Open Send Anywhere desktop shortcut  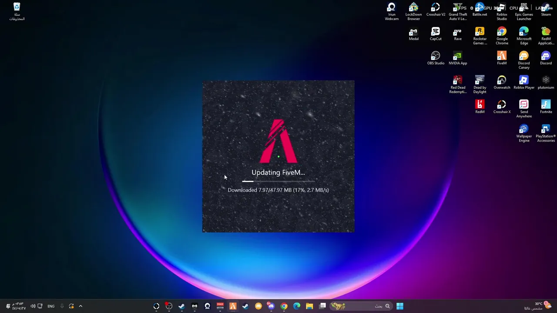tap(524, 109)
